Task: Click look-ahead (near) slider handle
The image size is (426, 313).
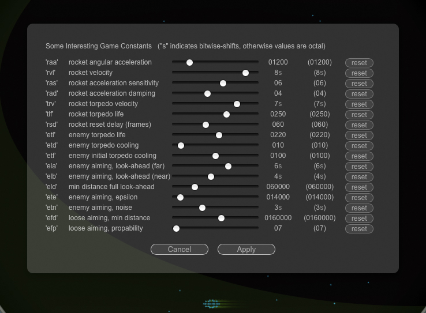Action: pos(211,177)
